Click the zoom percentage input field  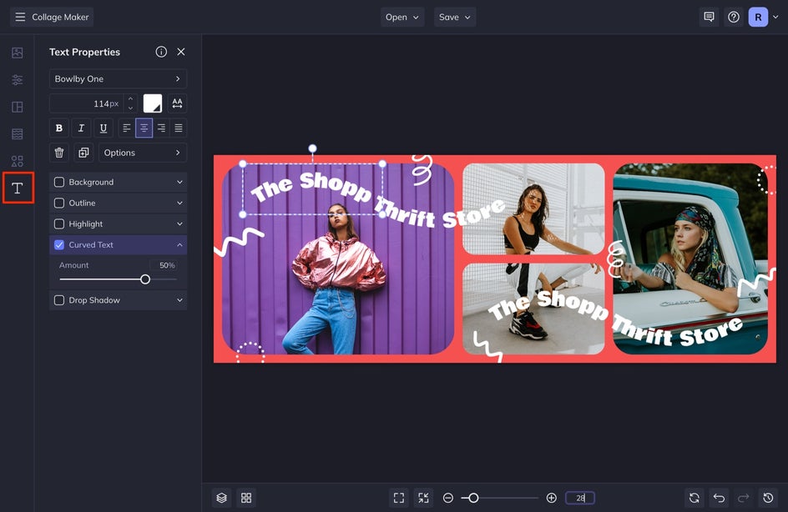pos(580,498)
